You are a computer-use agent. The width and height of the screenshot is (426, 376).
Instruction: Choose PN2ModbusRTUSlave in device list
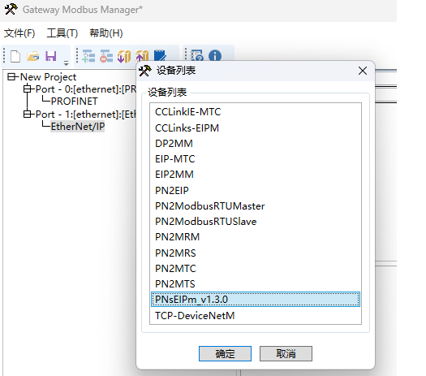coord(256,222)
